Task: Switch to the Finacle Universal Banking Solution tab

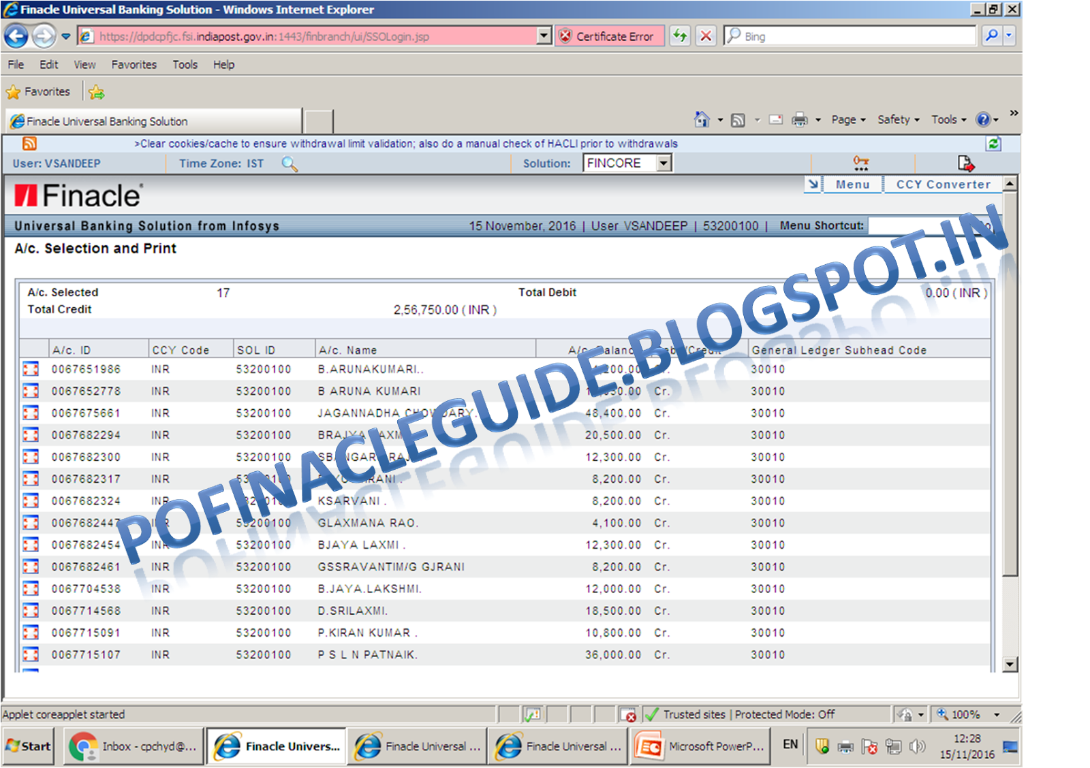Action: pos(151,121)
